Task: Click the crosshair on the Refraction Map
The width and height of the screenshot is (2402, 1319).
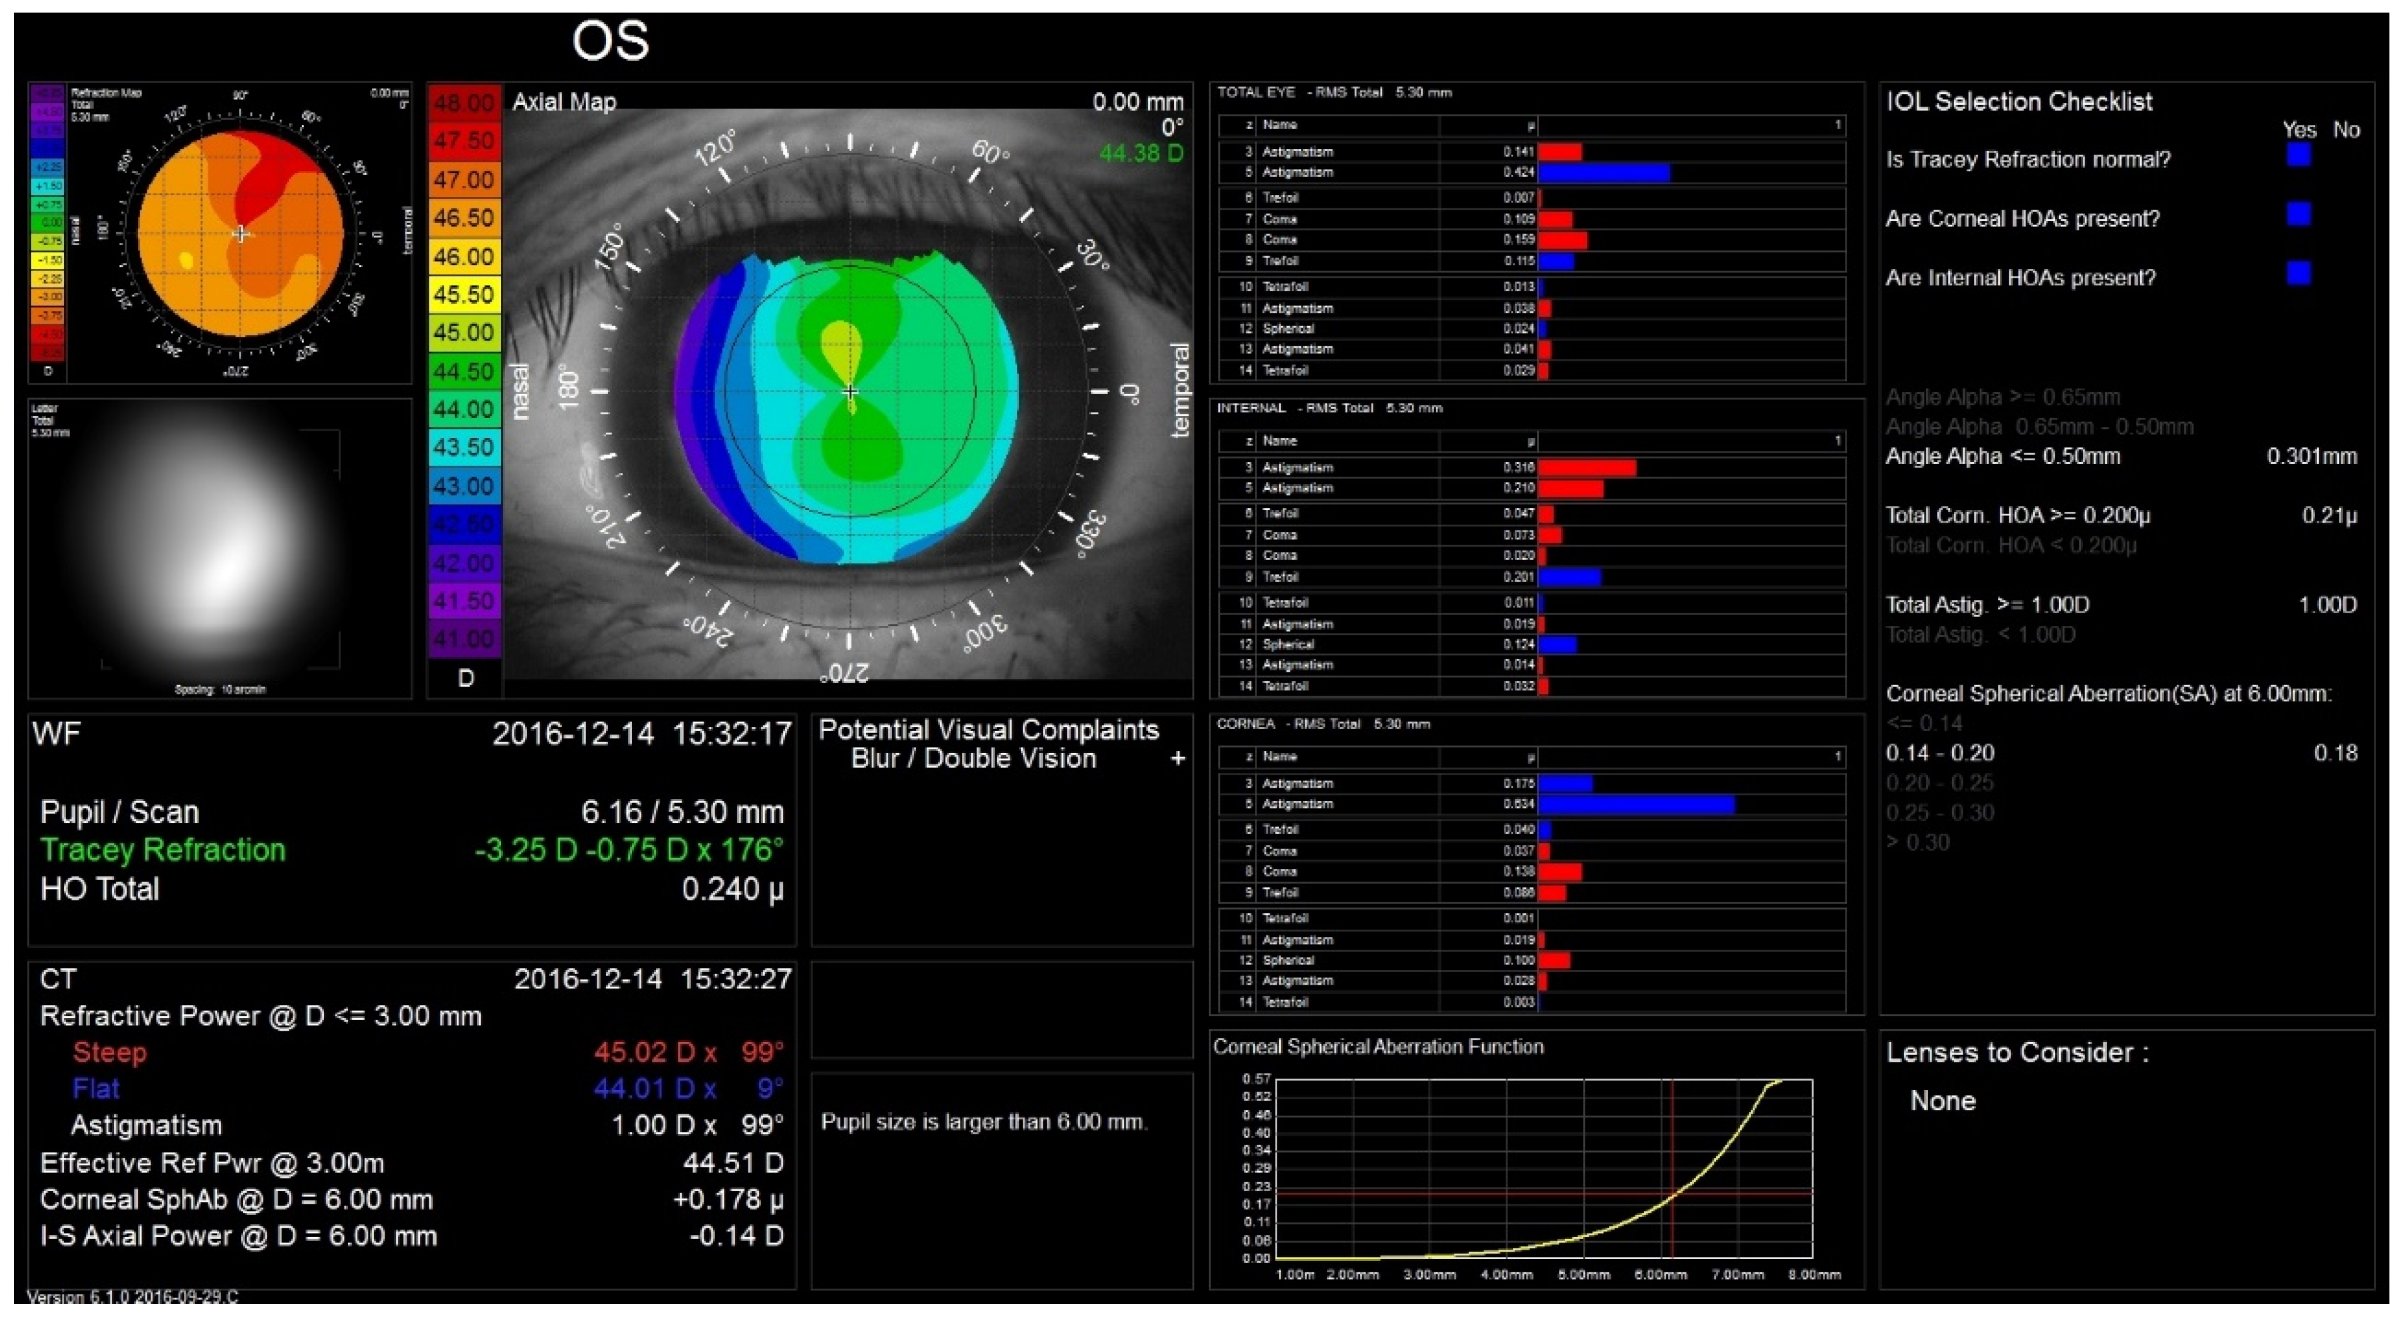Action: [240, 233]
